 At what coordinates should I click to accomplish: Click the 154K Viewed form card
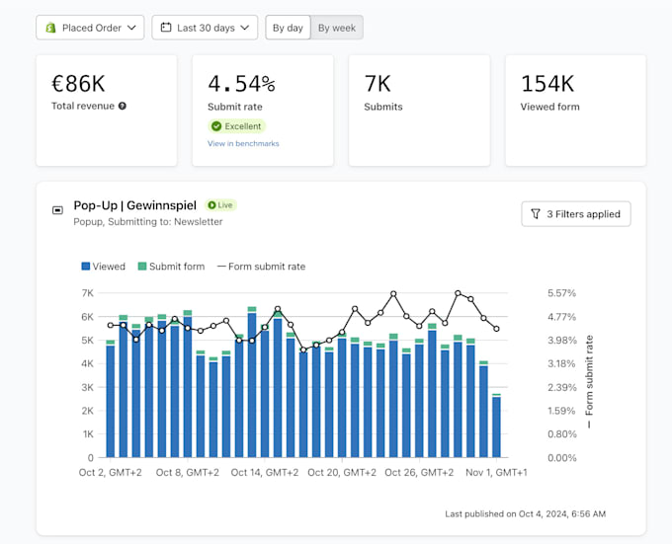pos(575,110)
